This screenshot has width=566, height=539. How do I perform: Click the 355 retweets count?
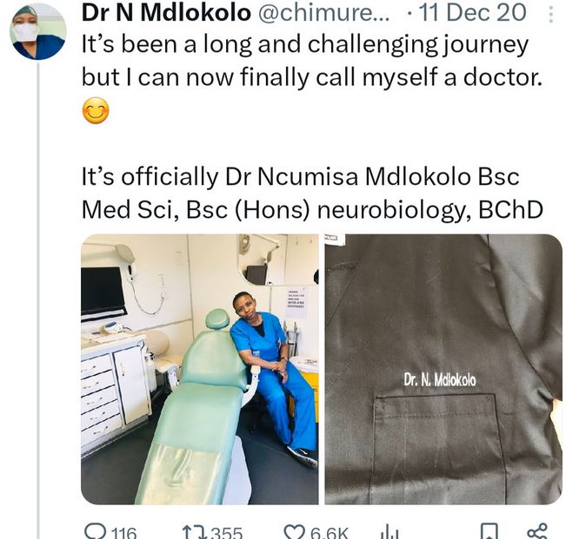pos(225,532)
